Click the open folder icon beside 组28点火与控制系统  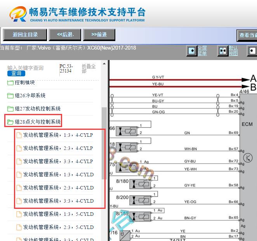pyautogui.click(x=10, y=122)
